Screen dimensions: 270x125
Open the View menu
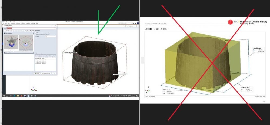[x=9, y=23]
